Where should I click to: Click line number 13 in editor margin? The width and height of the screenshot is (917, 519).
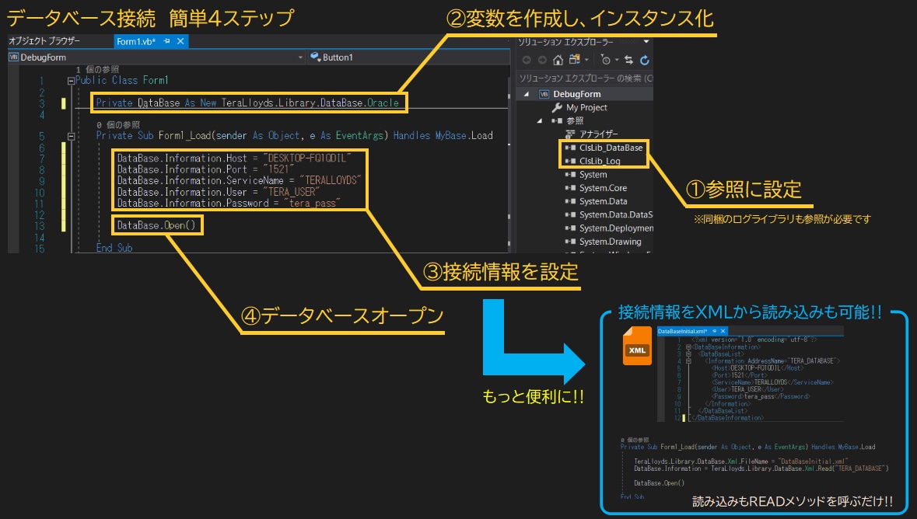click(x=39, y=226)
